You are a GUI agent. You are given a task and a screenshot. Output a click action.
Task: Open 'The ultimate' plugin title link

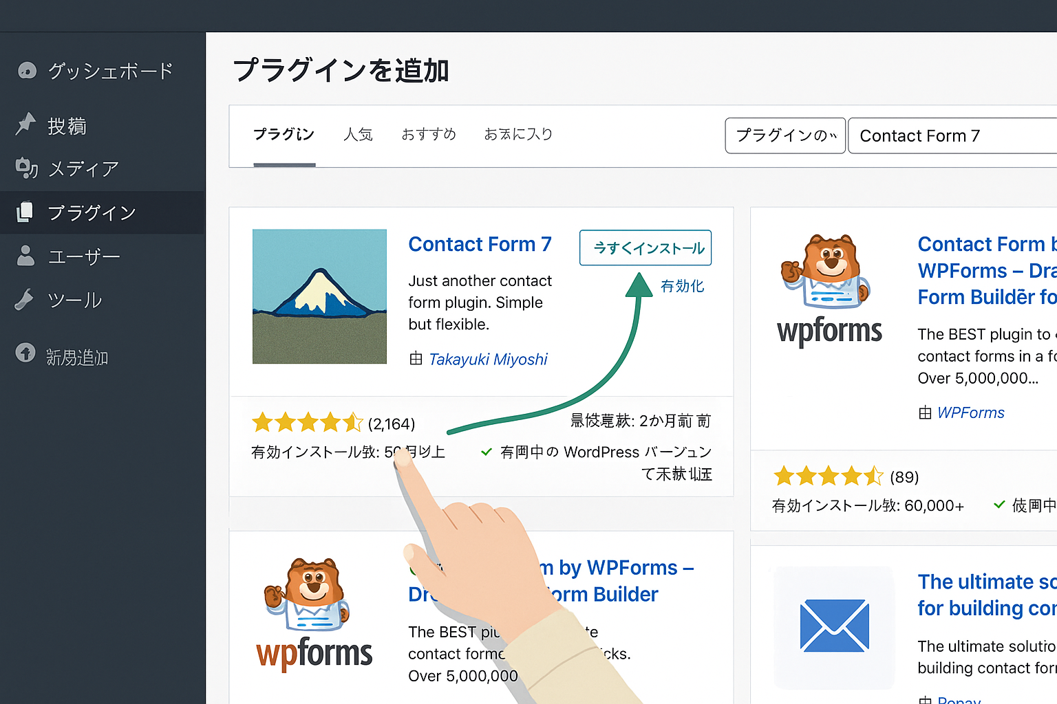(x=987, y=595)
